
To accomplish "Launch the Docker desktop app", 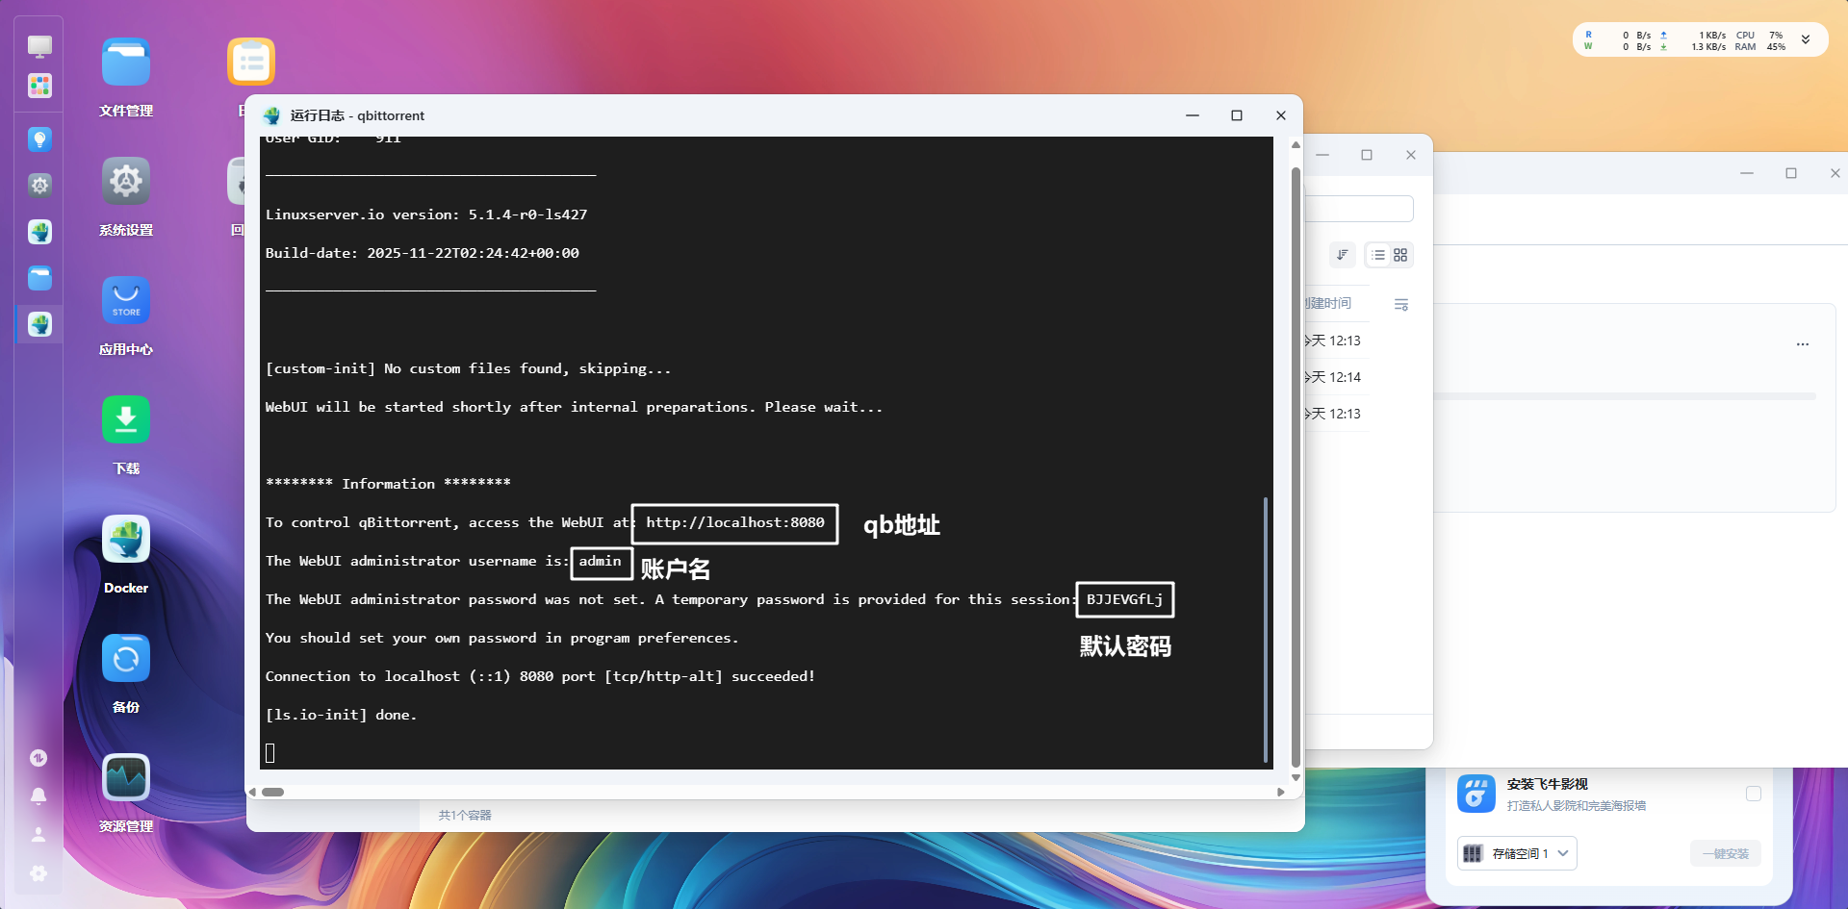I will [x=126, y=540].
